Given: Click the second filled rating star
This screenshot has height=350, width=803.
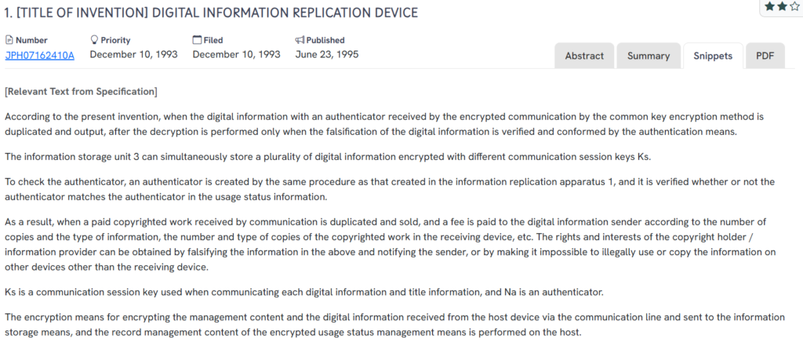Looking at the screenshot, I should pos(783,6).
